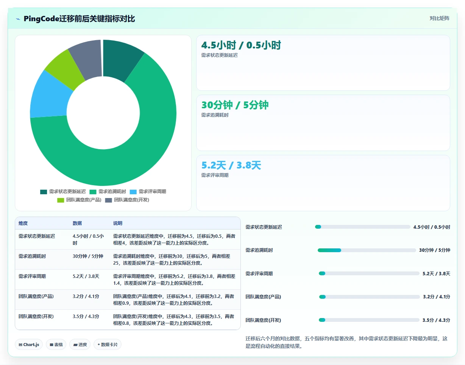
Task: Toggle 需求评审周期 legend color box
Action: coord(133,192)
